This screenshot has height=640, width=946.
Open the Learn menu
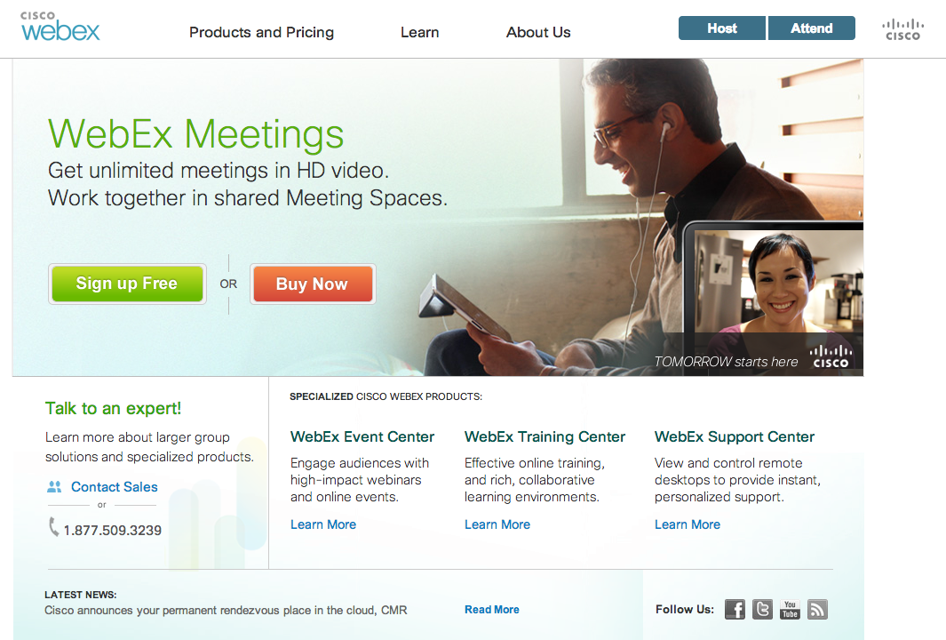[x=420, y=32]
